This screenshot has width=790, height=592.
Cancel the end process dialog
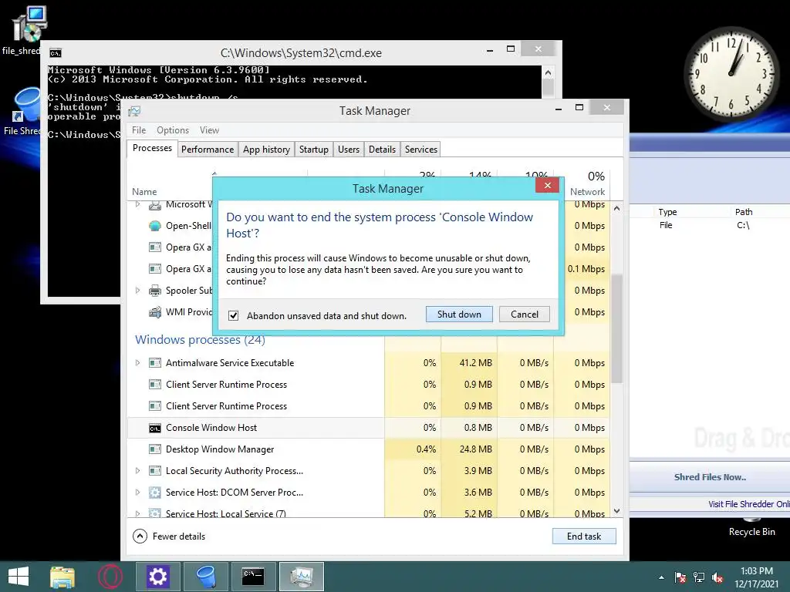click(524, 314)
